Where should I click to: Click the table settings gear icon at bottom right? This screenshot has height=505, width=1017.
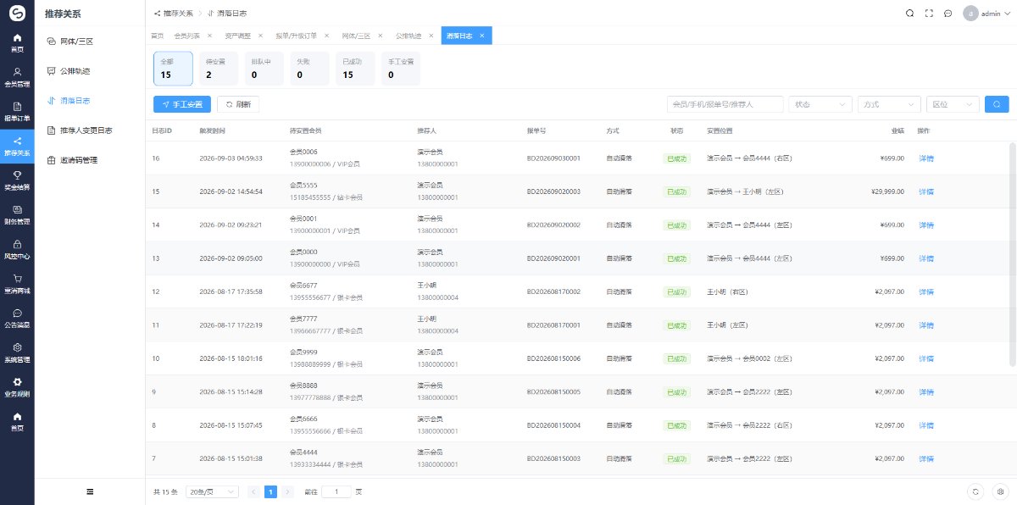[x=999, y=491]
